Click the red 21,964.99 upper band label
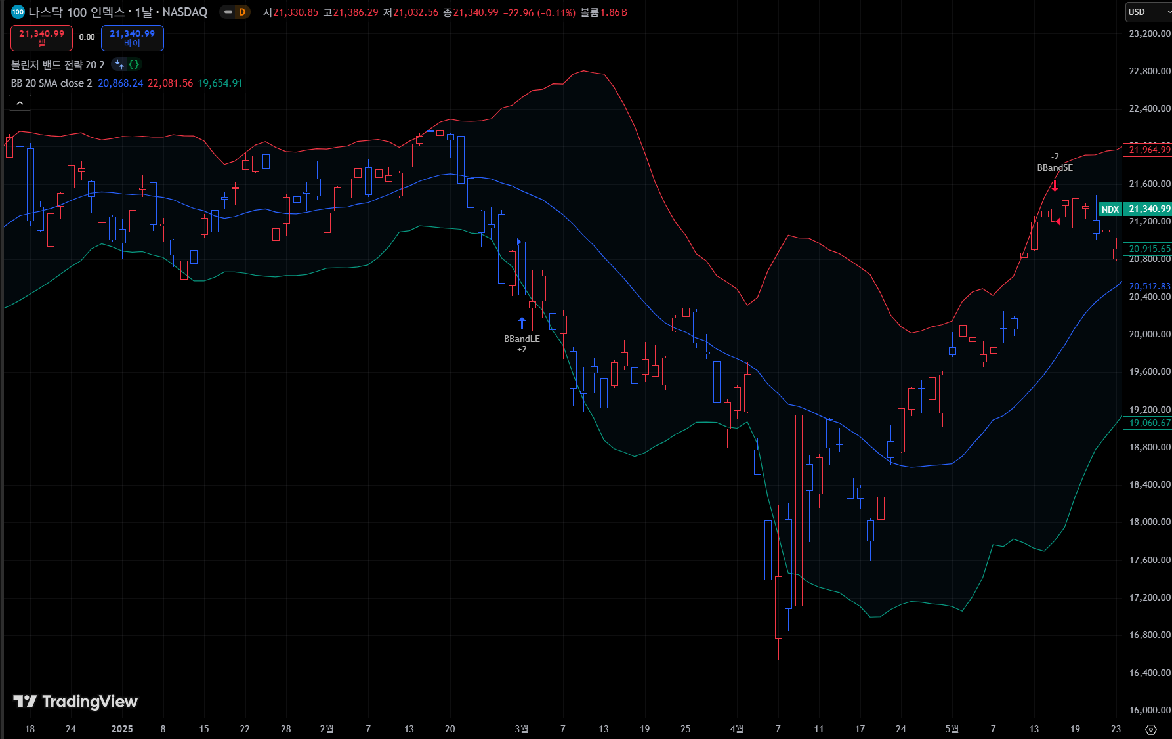 (1147, 150)
